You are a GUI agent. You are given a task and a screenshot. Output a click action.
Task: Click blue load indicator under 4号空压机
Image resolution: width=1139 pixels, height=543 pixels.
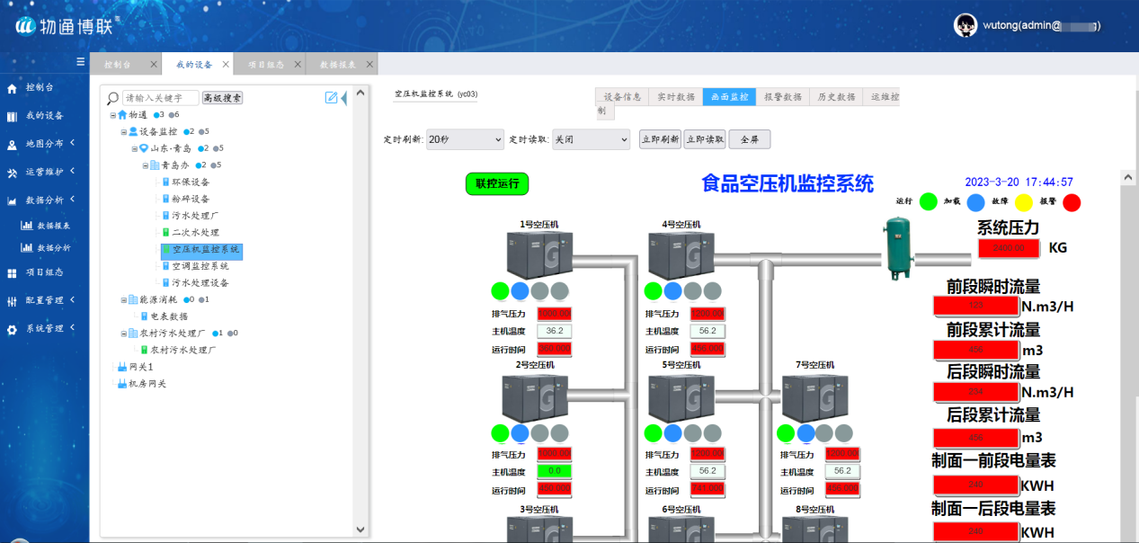coord(672,290)
